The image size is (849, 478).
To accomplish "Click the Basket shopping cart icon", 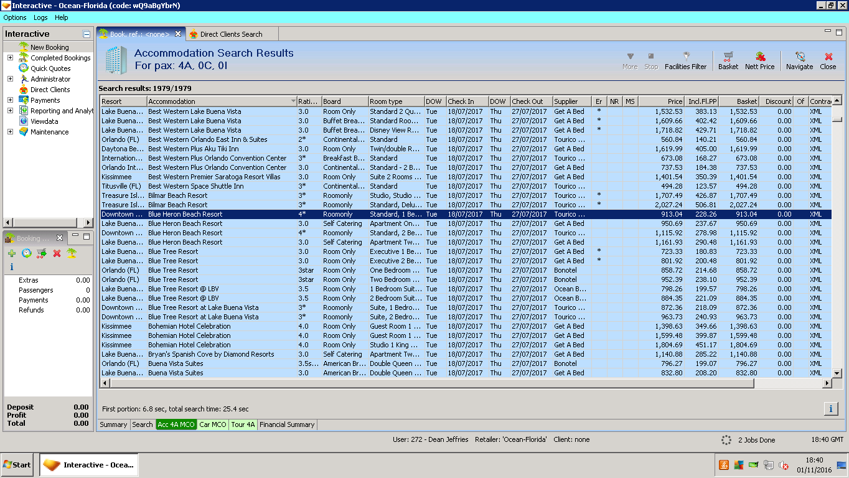I will 728,57.
